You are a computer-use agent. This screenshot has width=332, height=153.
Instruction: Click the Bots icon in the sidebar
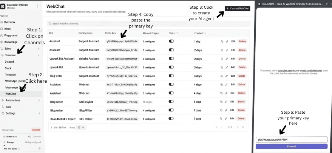tap(2, 107)
